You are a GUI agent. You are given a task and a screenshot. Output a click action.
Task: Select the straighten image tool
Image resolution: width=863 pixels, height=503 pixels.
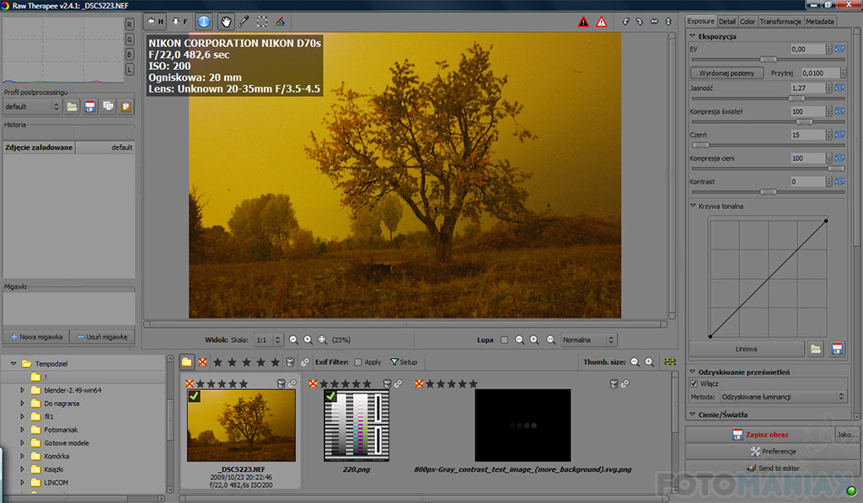[x=280, y=21]
